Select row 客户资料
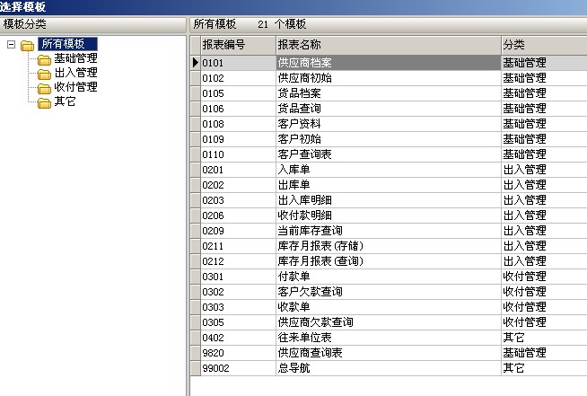The height and width of the screenshot is (396, 587). pos(389,124)
